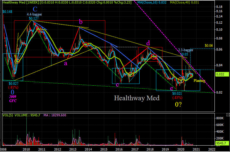Image resolution: width=230 pixels, height=152 pixels.
Task: Click the orange circle right of the 'd' peak
Action: pyautogui.click(x=153, y=56)
